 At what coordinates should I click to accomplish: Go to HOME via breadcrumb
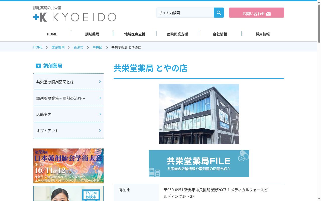38,47
